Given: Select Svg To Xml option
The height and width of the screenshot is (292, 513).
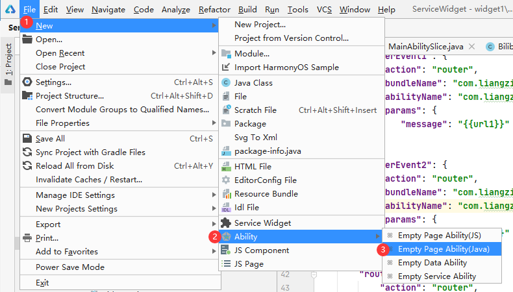Looking at the screenshot, I should tap(301, 138).
